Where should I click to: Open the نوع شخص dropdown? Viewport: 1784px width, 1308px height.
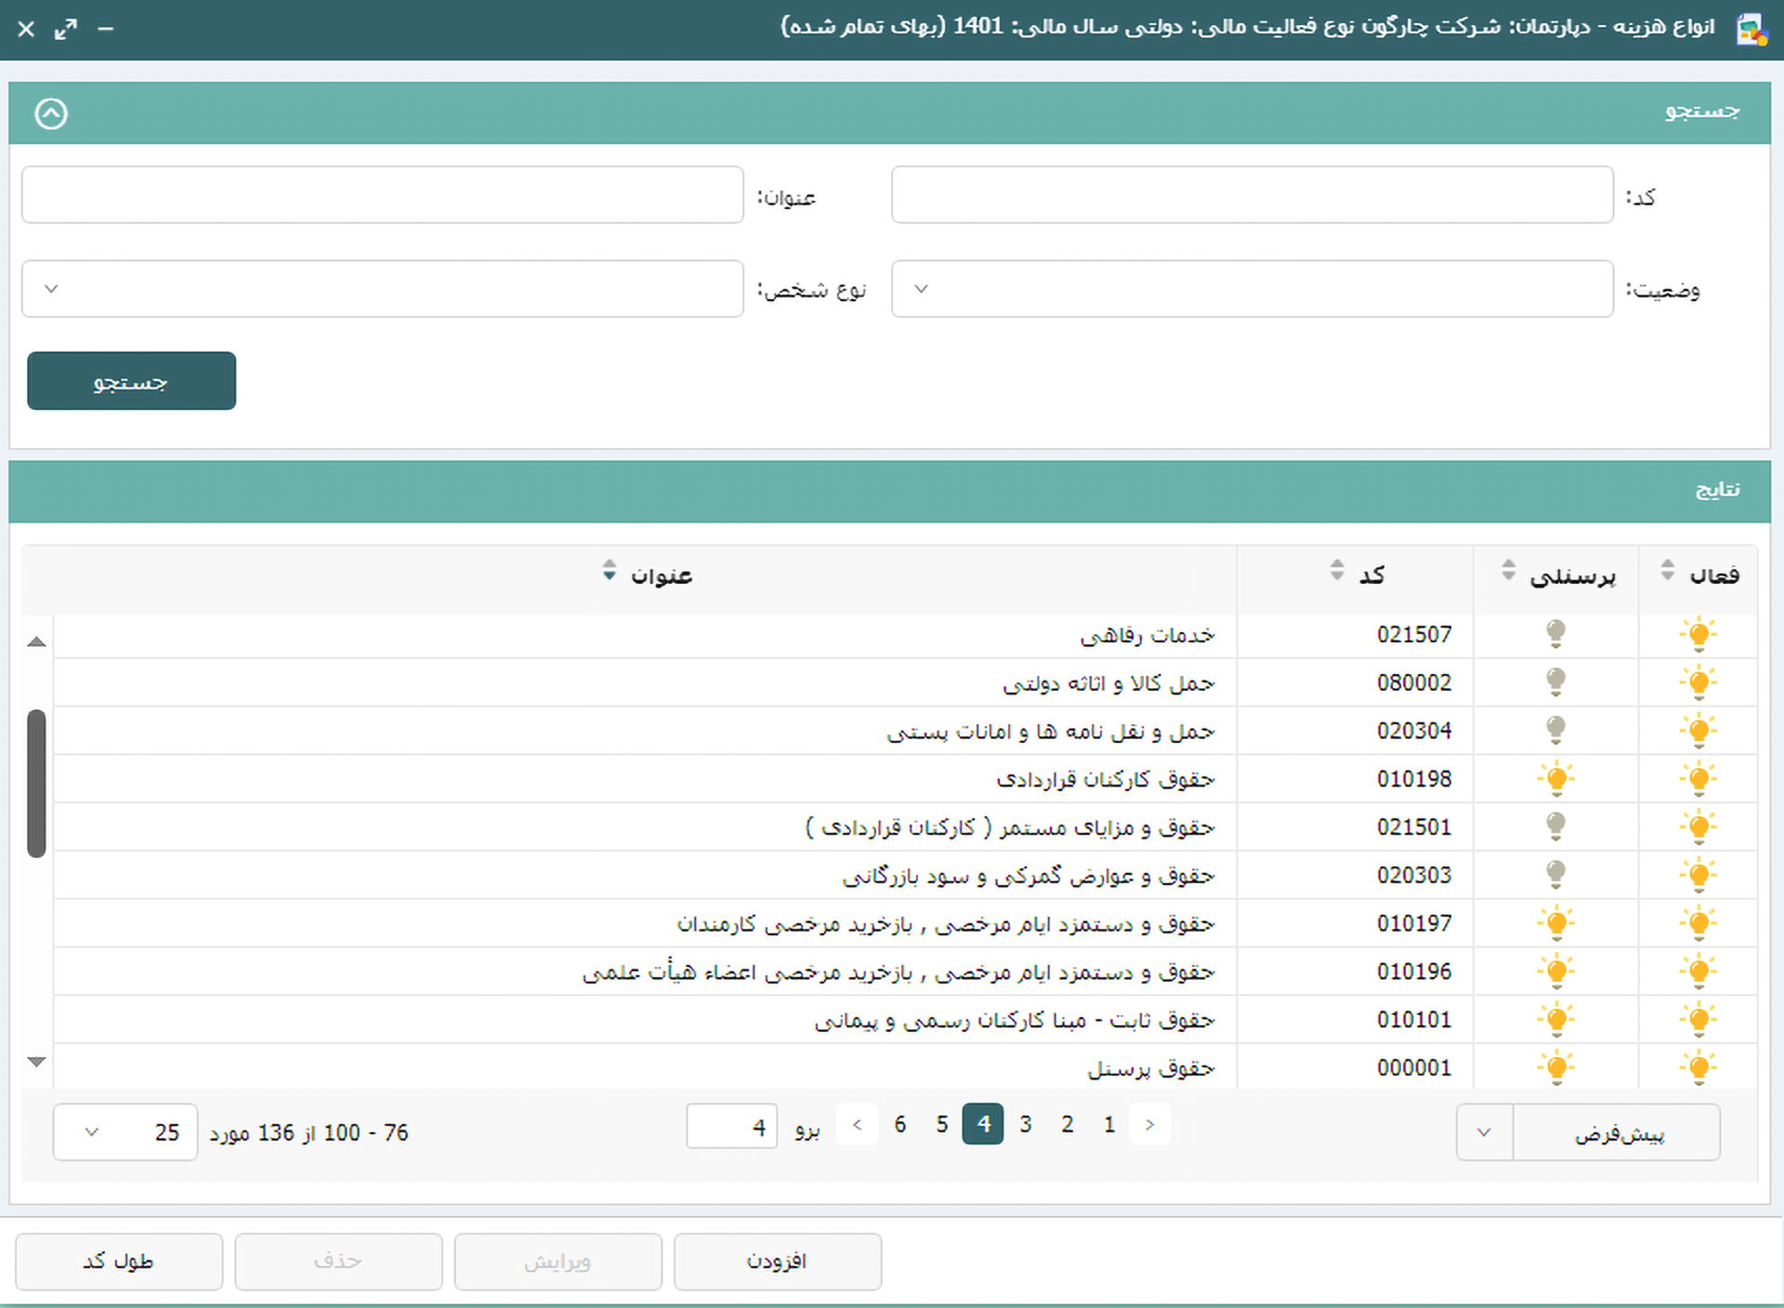click(x=382, y=289)
